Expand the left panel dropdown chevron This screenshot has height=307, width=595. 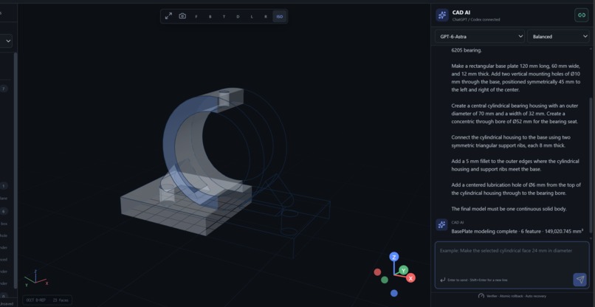pyautogui.click(x=8, y=41)
